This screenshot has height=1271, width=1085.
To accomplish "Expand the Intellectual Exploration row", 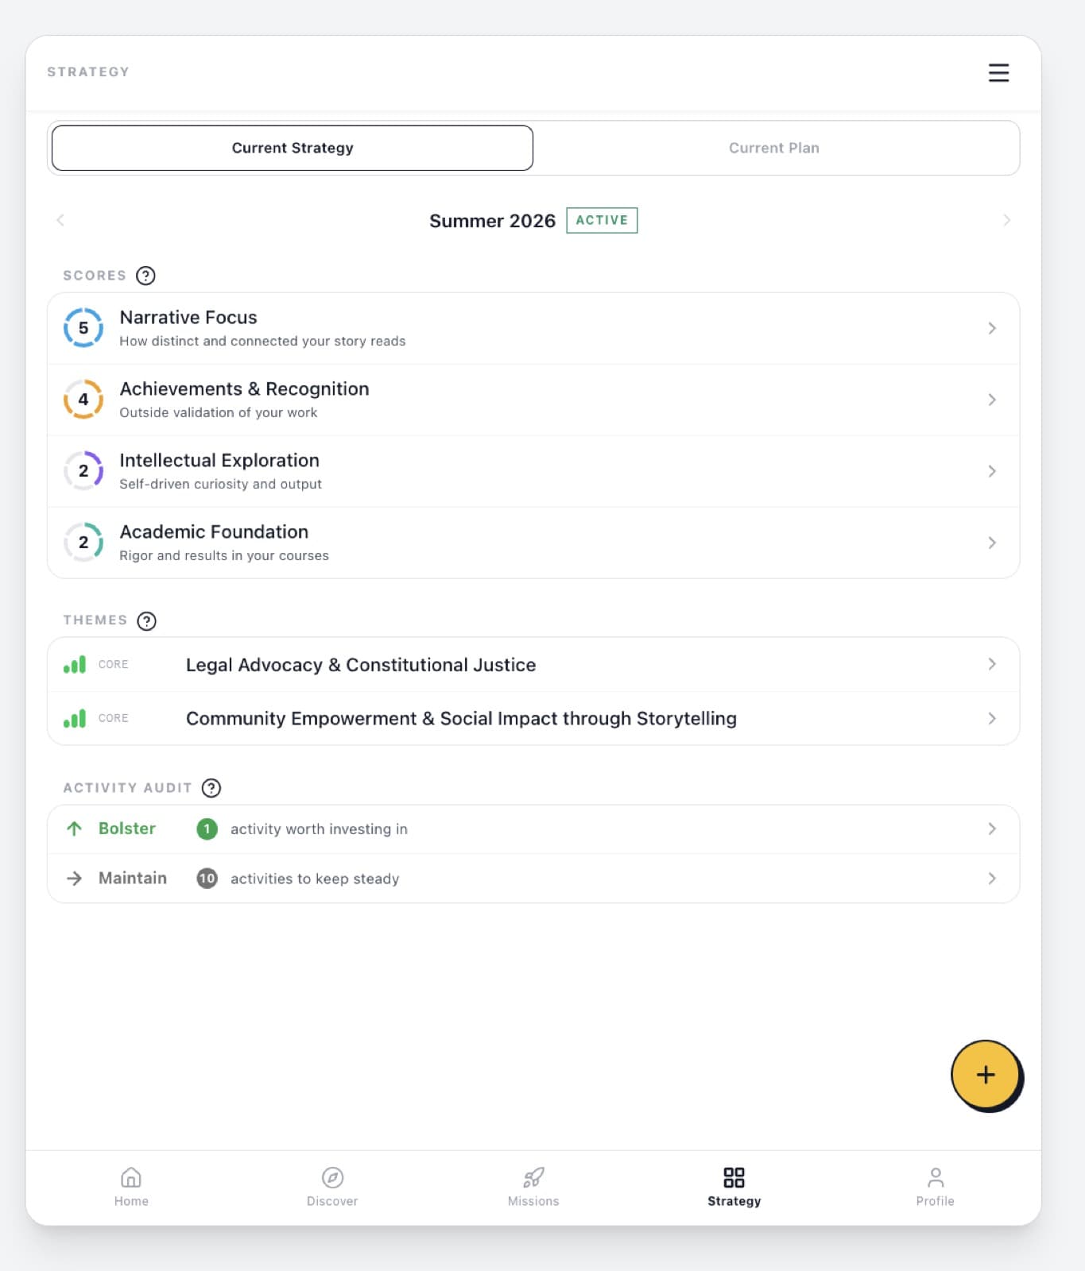I will point(533,471).
